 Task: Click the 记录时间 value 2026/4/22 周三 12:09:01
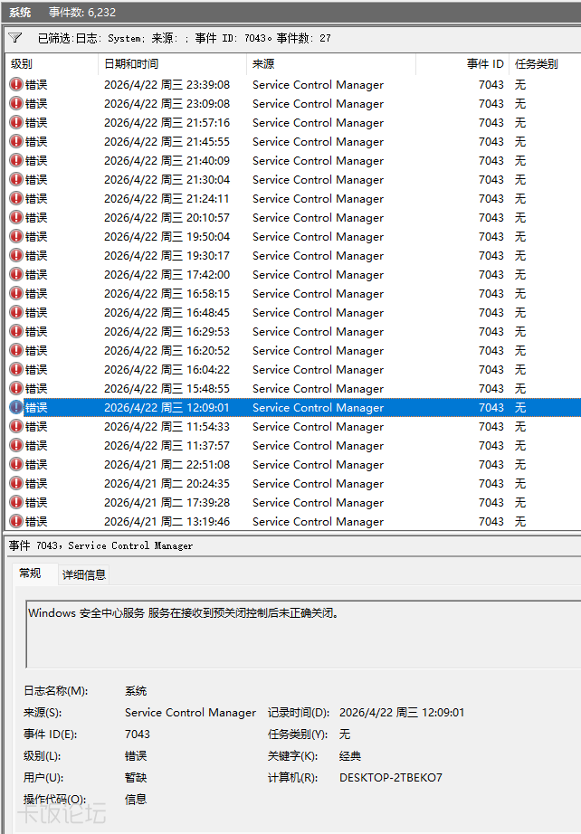coord(402,713)
